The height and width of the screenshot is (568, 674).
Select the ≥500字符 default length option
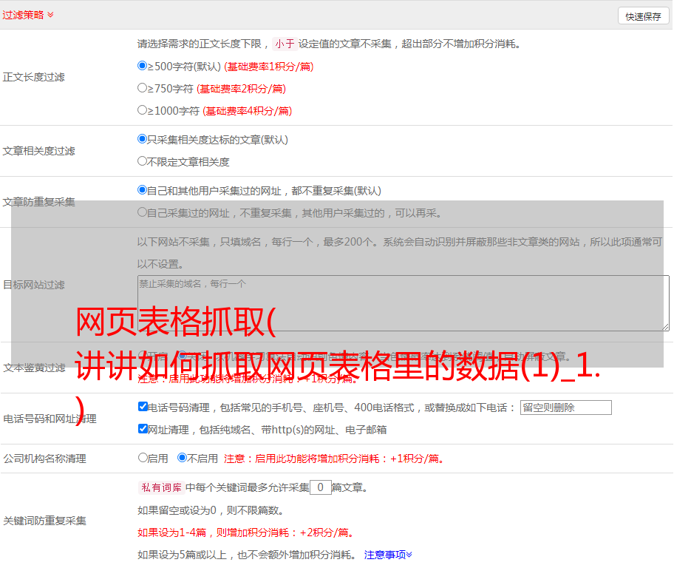[143, 66]
